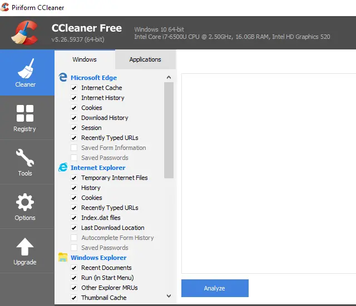356x306 pixels.
Task: Click the Microsoft Edge section icon
Action: (x=63, y=77)
